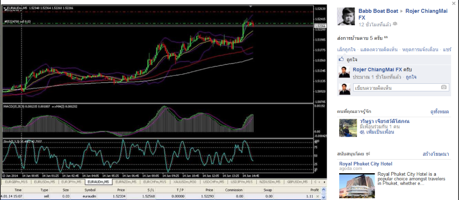Click the Babb Boat Boat name link
The height and width of the screenshot is (200, 459).
[x=378, y=11]
